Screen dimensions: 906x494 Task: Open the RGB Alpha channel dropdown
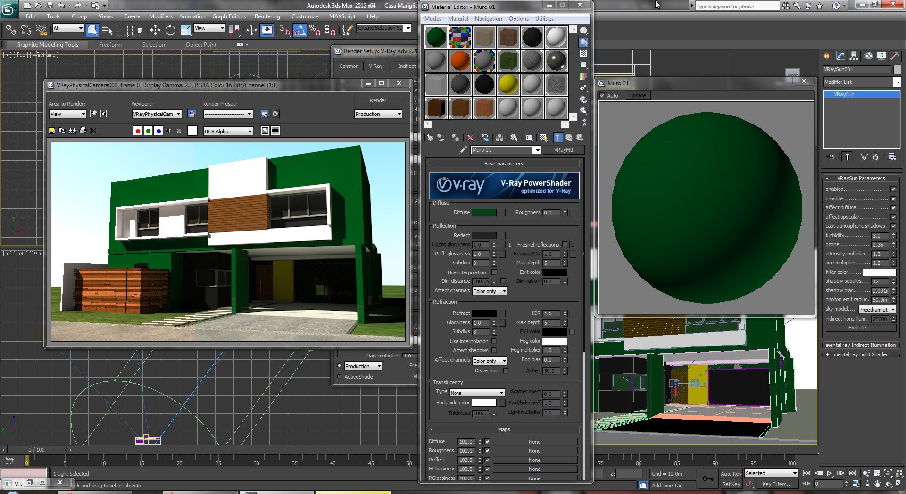pos(228,132)
